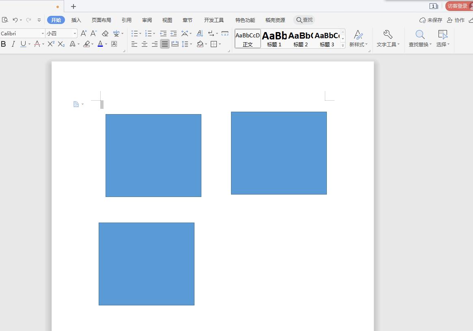Click the borders grid icon
This screenshot has height=331, width=473.
tap(214, 44)
